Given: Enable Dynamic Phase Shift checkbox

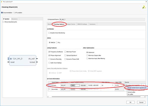Looking at the screenshot, I should pyautogui.click(x=65, y=59).
